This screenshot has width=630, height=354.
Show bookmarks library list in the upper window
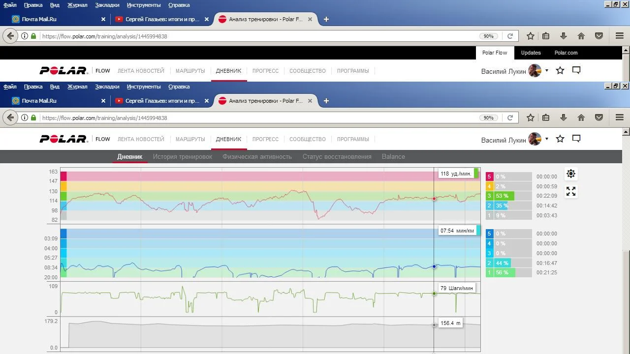pos(546,36)
